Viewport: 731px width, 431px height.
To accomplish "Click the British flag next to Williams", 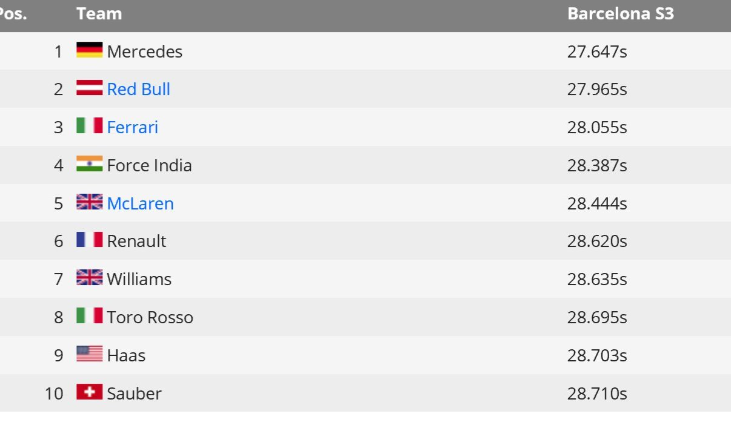I will 90,278.
